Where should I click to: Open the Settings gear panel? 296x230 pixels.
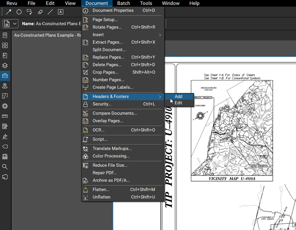point(5,106)
